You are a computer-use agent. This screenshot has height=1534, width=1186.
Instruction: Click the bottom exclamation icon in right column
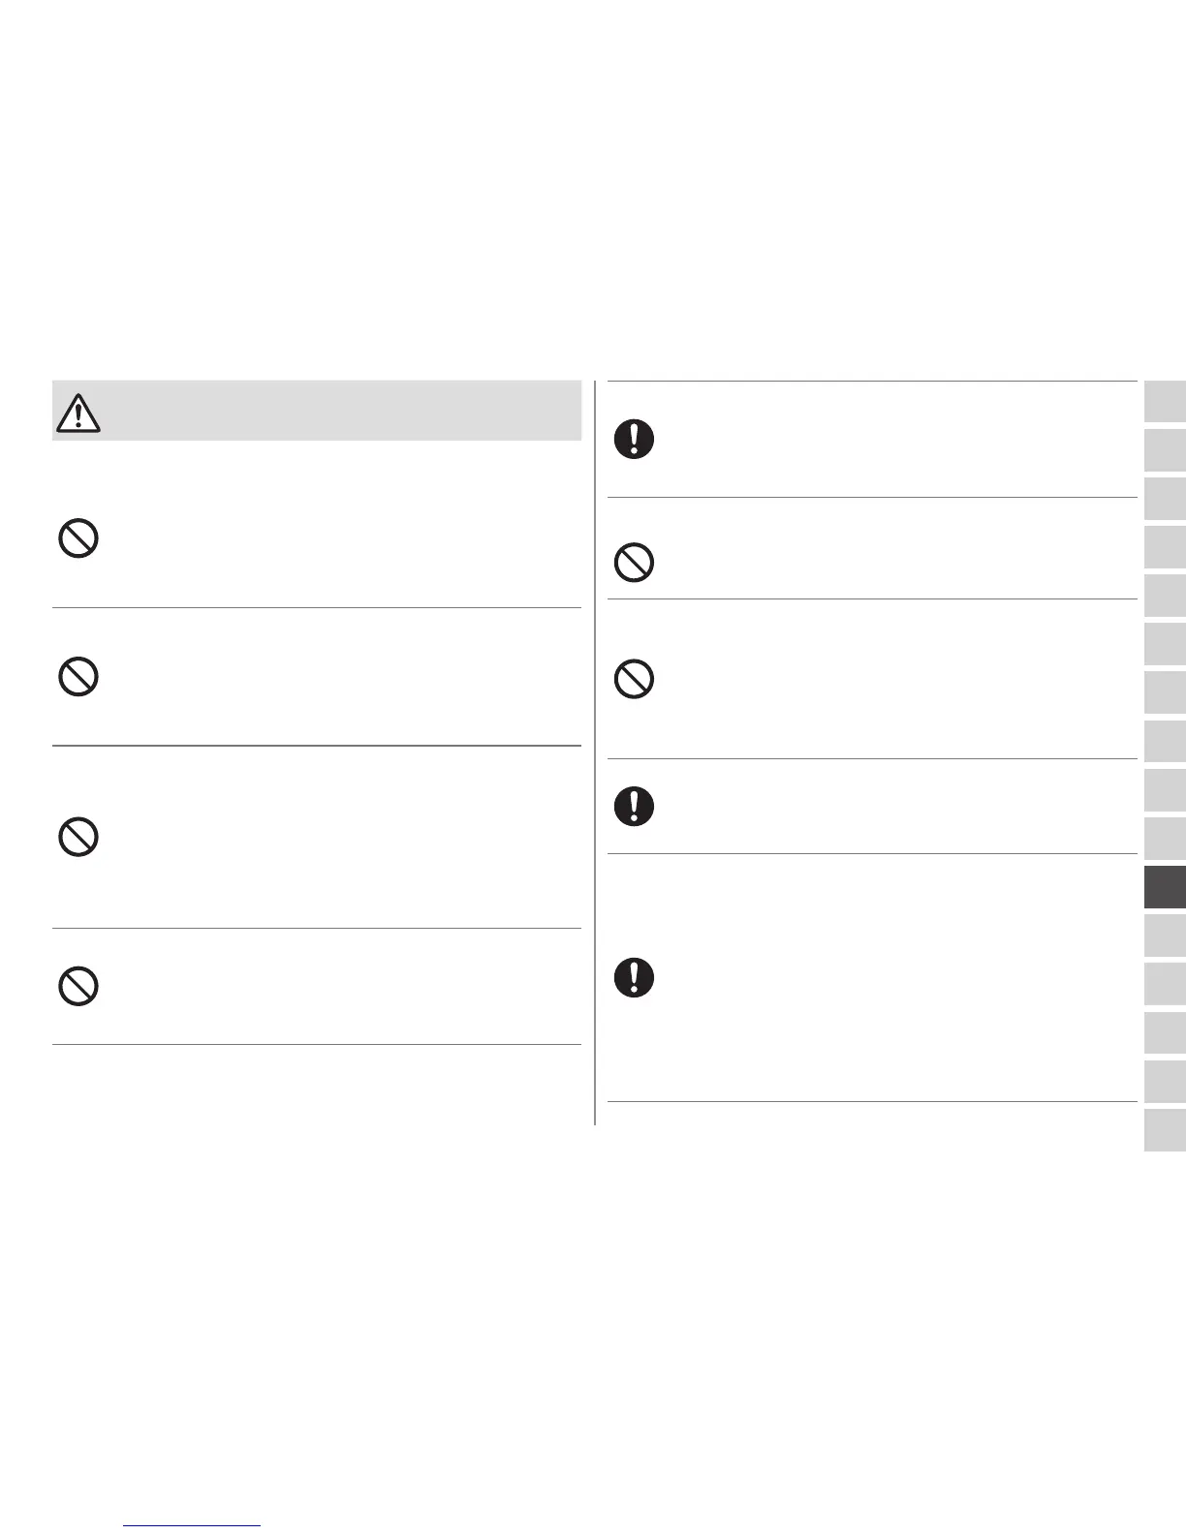(x=634, y=977)
